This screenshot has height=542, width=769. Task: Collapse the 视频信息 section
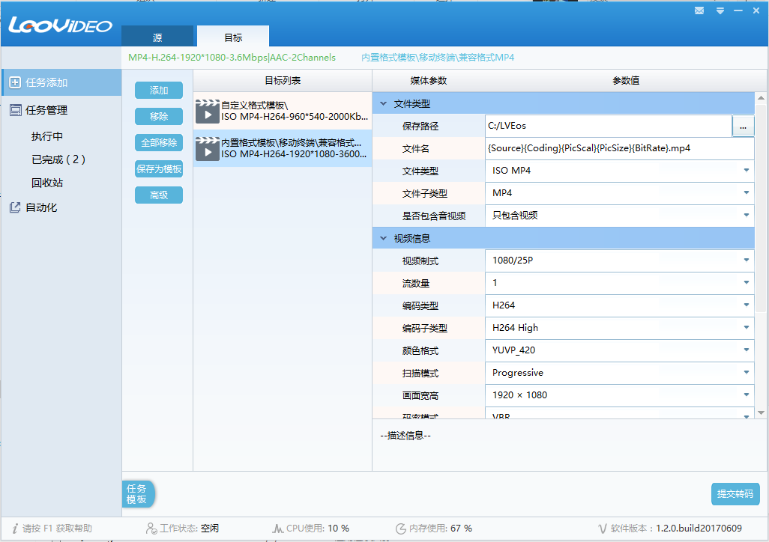pyautogui.click(x=384, y=239)
